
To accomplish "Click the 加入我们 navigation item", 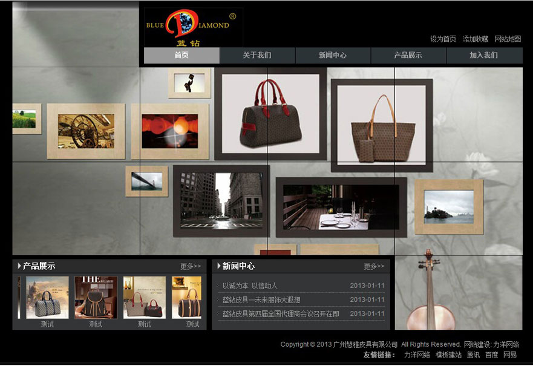I will click(x=484, y=56).
